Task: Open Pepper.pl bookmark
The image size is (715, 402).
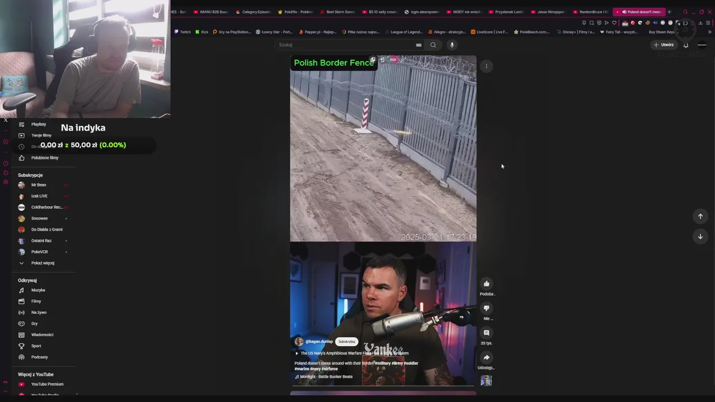Action: click(x=318, y=32)
